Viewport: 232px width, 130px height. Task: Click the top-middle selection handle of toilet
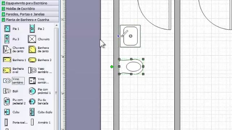click(x=131, y=59)
